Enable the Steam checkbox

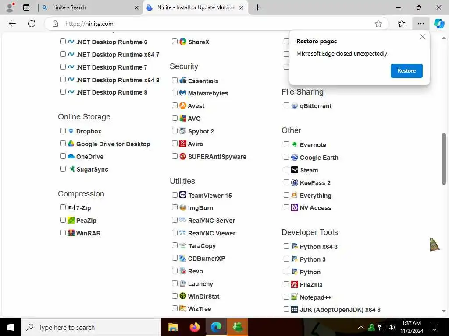(286, 169)
